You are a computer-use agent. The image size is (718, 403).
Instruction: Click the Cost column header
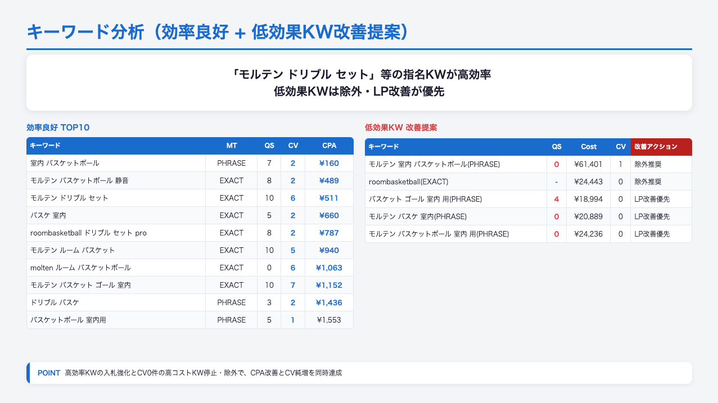click(x=589, y=147)
